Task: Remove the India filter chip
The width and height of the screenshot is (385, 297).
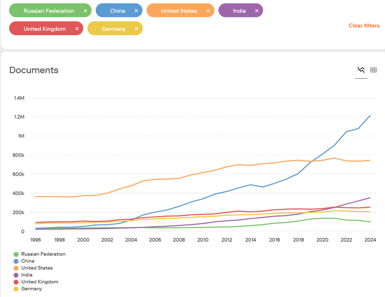Action: pos(256,11)
